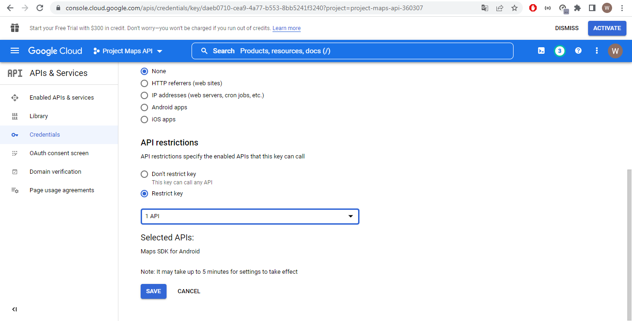Click the CANCEL button
This screenshot has height=321, width=632.
[x=189, y=291]
